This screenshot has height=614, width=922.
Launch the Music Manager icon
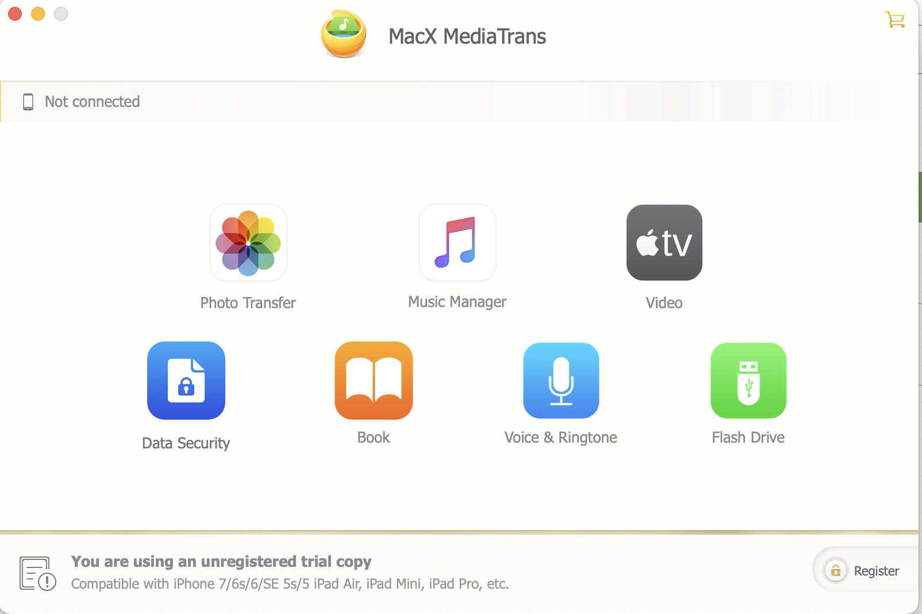458,243
